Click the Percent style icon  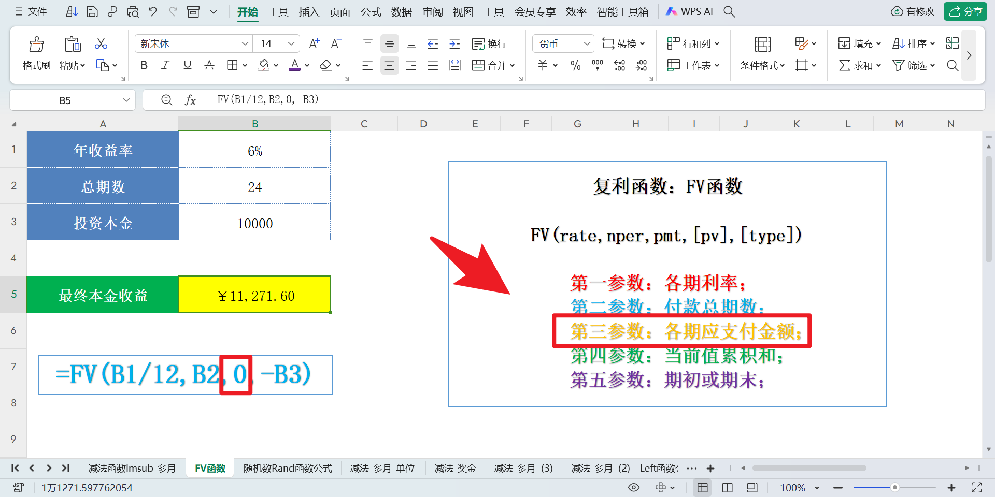click(575, 65)
